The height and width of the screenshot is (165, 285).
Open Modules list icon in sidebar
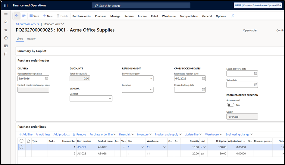click(6, 54)
